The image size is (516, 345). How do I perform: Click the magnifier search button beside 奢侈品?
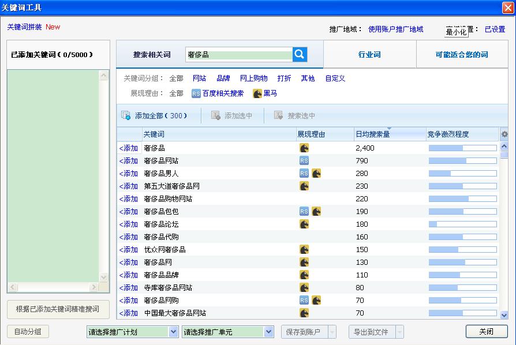[x=300, y=54]
